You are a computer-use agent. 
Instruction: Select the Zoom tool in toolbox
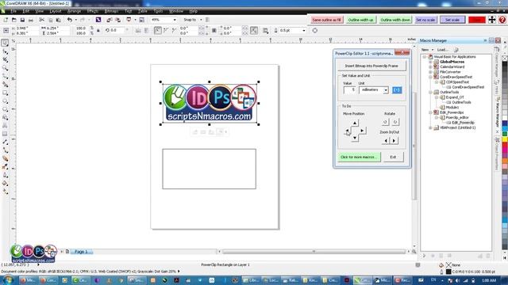coord(5,68)
